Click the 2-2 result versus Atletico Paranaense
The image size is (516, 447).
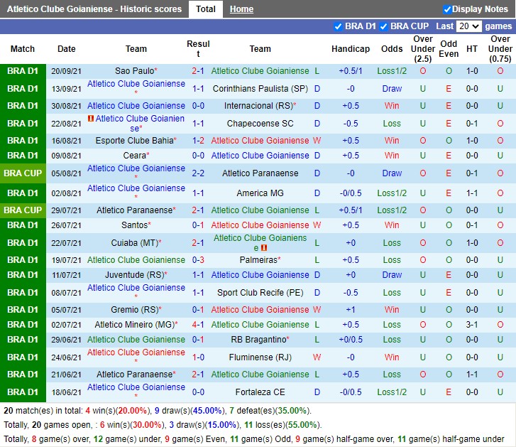[x=198, y=173]
